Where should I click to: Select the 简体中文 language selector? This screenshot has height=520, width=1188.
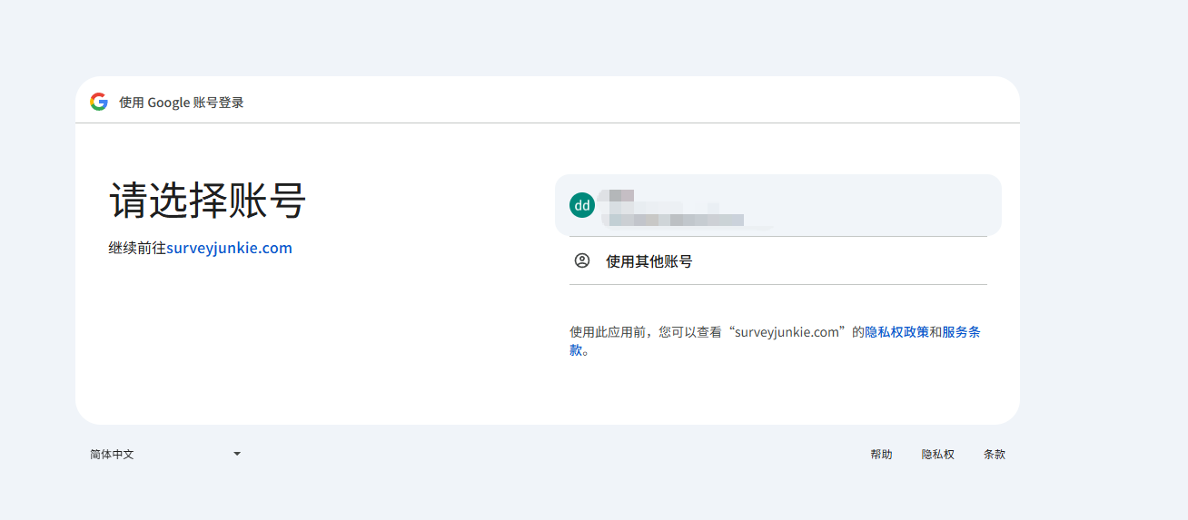pyautogui.click(x=112, y=454)
